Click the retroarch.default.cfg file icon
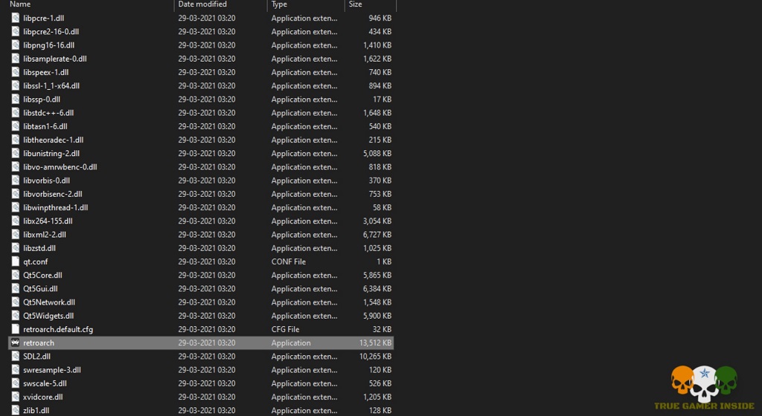Viewport: 762px width, 416px height. pyautogui.click(x=16, y=329)
